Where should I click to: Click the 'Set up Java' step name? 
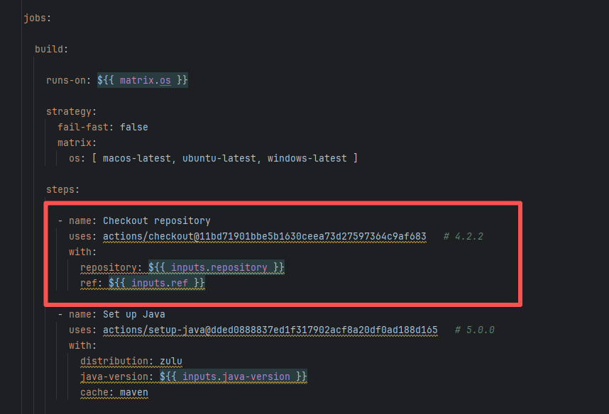tap(133, 314)
